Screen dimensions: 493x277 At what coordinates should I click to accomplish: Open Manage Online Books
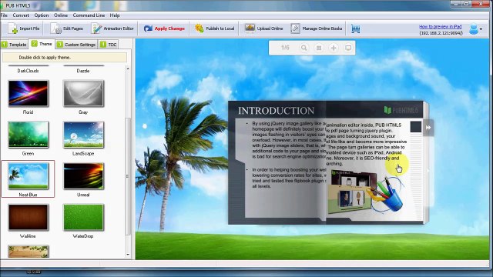click(317, 28)
